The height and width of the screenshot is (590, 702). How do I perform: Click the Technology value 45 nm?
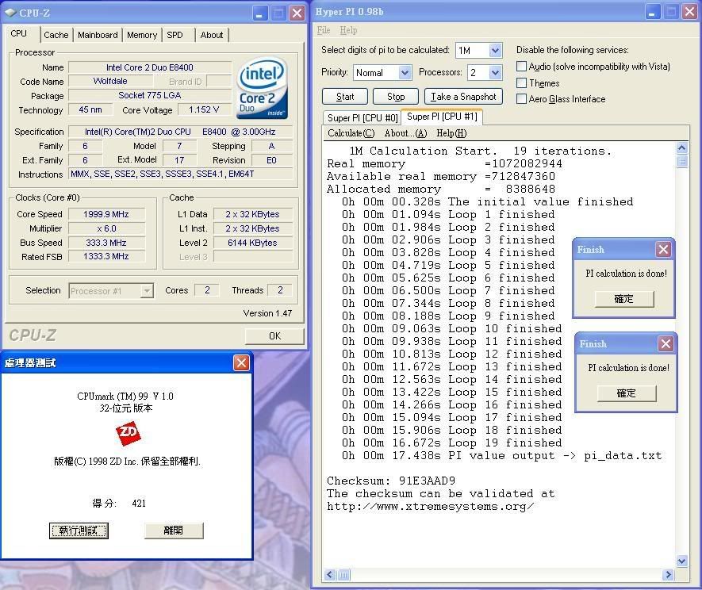(90, 109)
